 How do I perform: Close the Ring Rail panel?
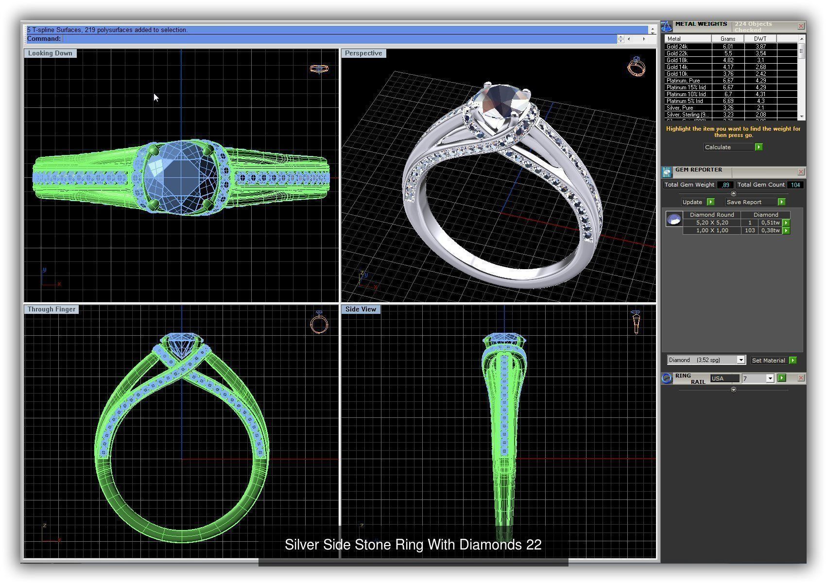point(801,378)
